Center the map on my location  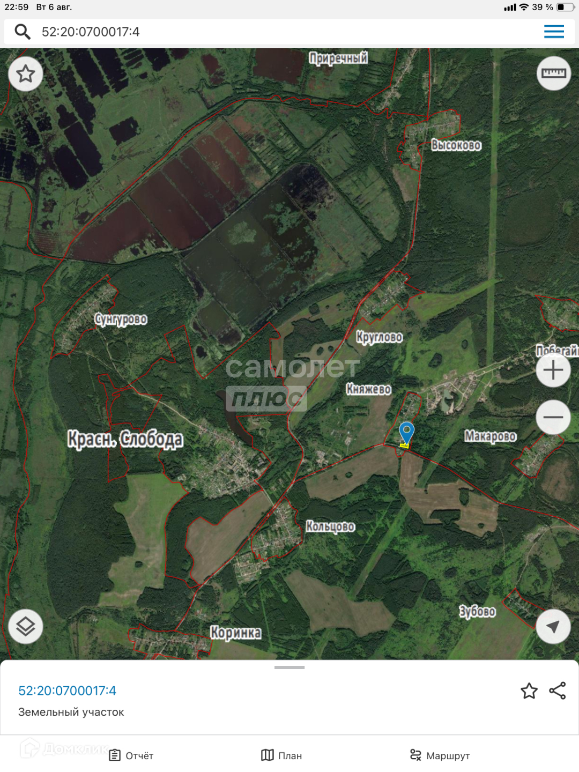pos(553,626)
